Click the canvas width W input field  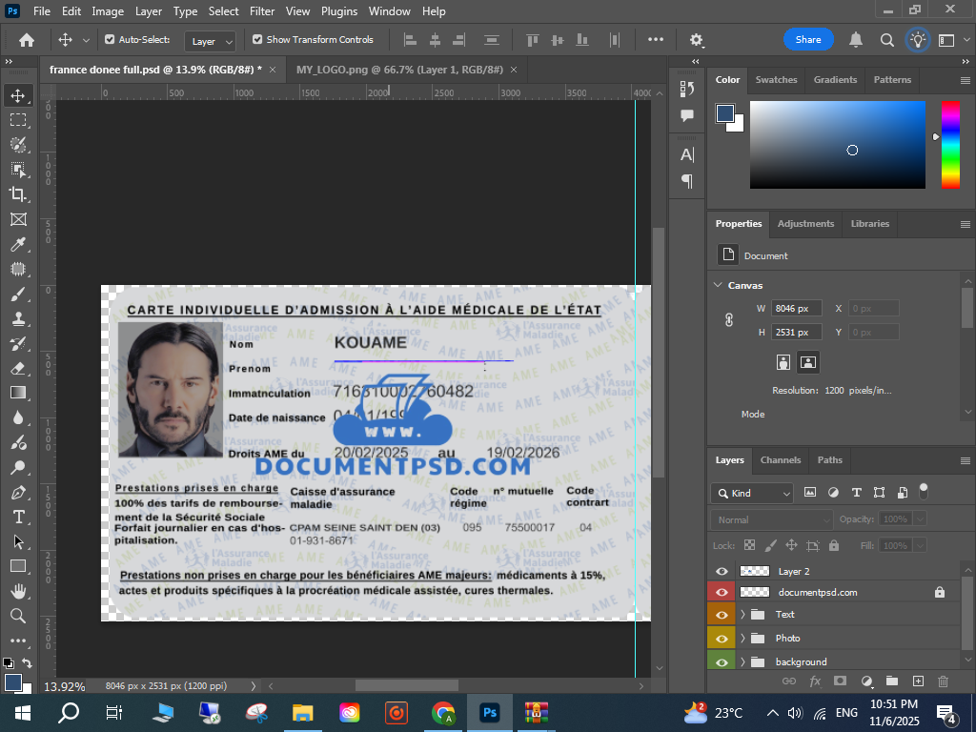797,309
